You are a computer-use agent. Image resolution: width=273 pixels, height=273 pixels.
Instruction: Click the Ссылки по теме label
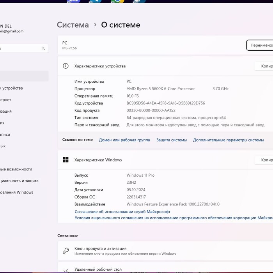pyautogui.click(x=78, y=140)
